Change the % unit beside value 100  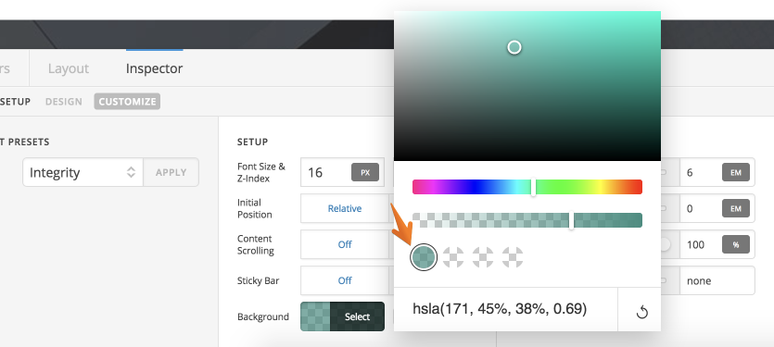pyautogui.click(x=735, y=244)
